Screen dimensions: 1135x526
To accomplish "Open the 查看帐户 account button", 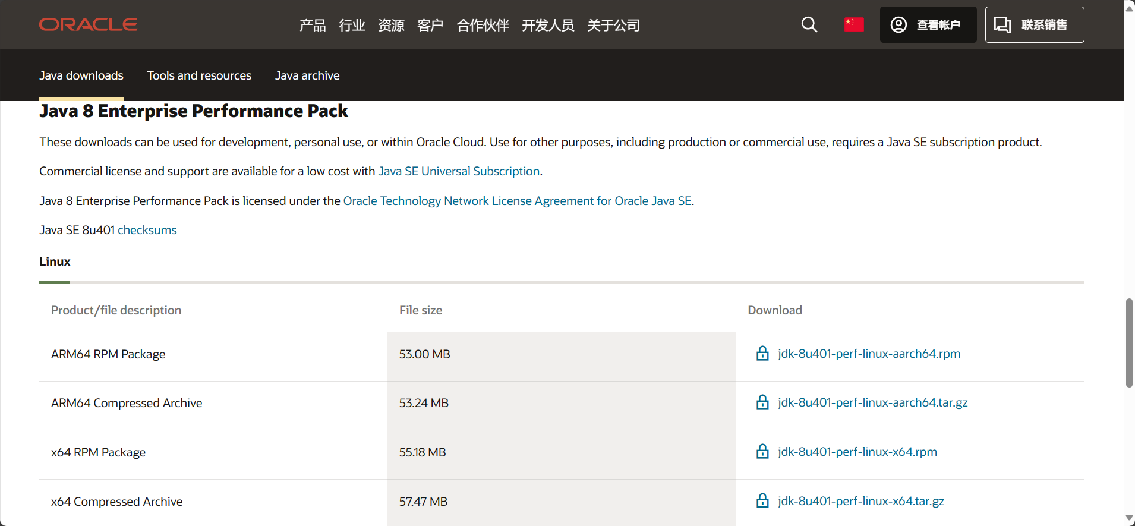I will coord(928,24).
